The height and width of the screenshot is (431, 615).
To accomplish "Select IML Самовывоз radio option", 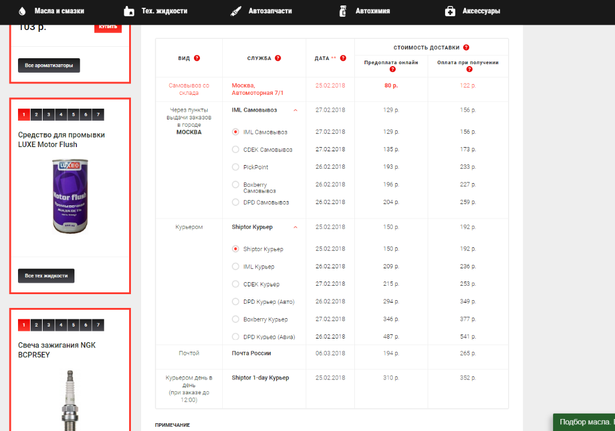I will [x=235, y=132].
